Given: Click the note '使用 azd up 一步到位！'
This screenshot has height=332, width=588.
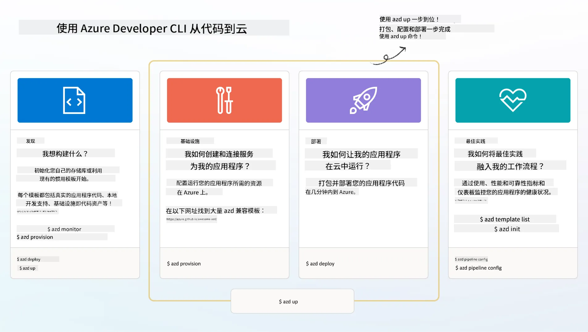Looking at the screenshot, I should coord(409,19).
